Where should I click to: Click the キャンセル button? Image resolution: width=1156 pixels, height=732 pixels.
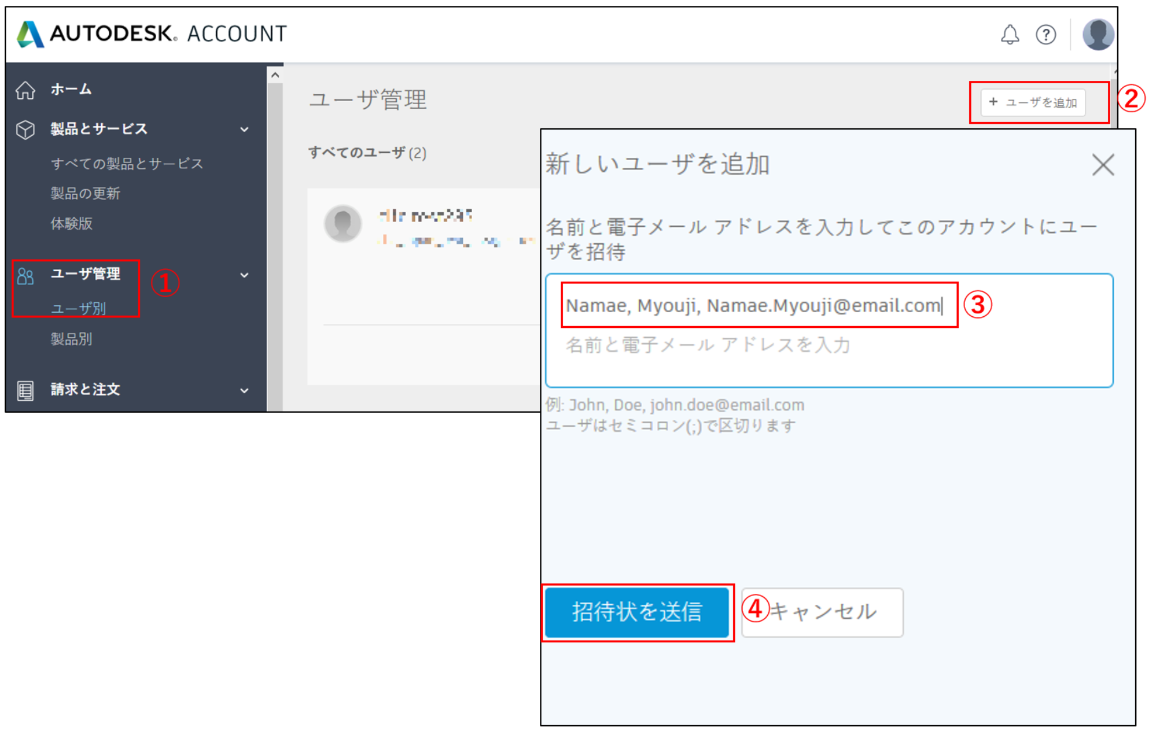pos(822,612)
